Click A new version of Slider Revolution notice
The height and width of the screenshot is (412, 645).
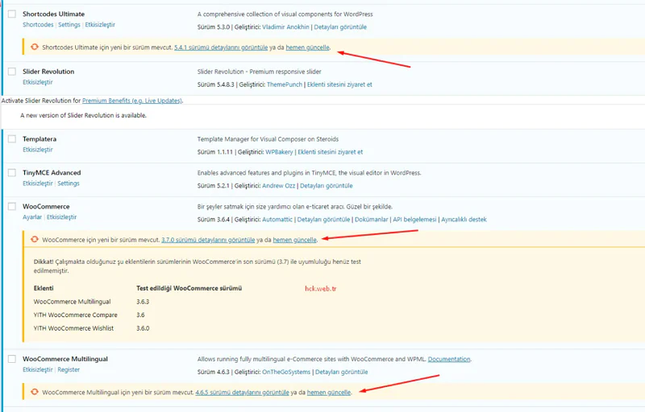(84, 115)
